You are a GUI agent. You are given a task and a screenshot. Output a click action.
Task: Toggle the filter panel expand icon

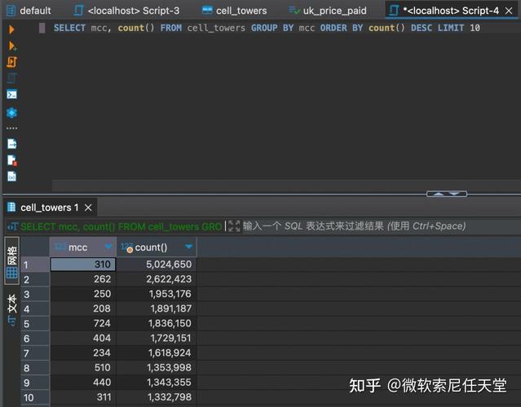(234, 226)
